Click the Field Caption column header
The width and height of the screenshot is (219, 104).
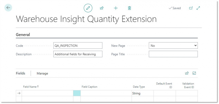pyautogui.click(x=90, y=87)
